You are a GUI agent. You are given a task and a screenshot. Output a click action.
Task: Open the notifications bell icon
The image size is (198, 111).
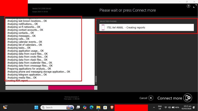194,107
